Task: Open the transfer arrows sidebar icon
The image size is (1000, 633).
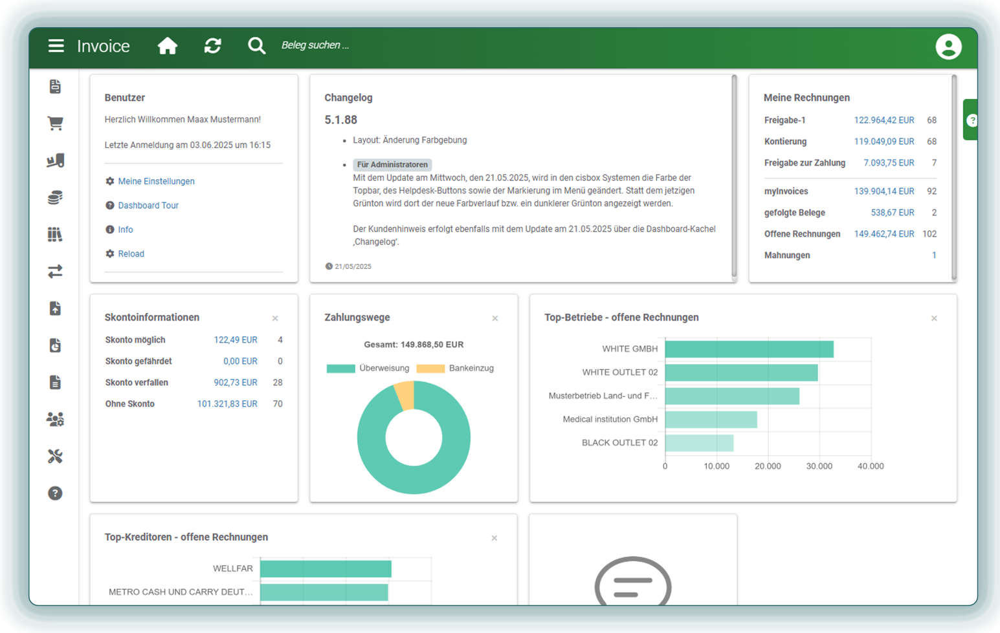Action: [x=55, y=272]
